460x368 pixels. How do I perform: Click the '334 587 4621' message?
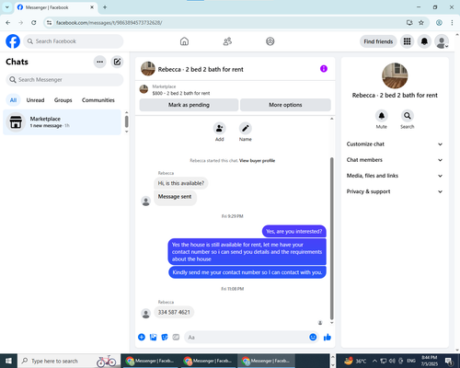pos(174,313)
